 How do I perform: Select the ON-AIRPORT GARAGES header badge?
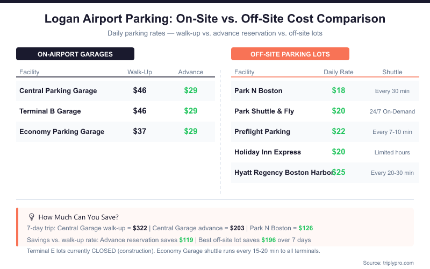75,54
